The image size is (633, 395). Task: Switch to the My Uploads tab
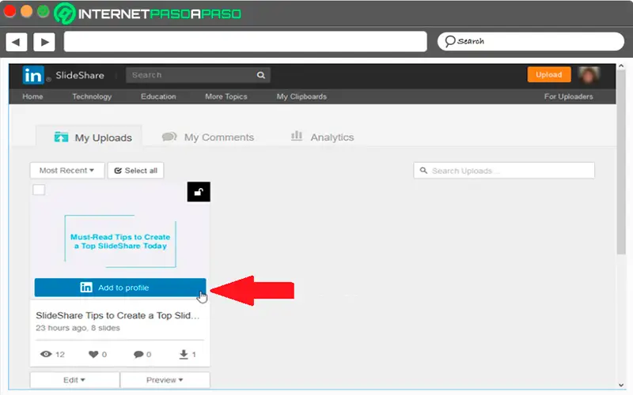coord(89,137)
